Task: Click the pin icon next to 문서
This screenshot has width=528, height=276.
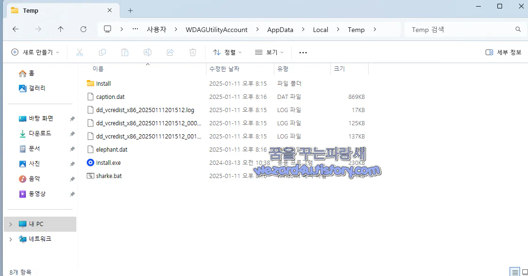Action: click(x=72, y=149)
